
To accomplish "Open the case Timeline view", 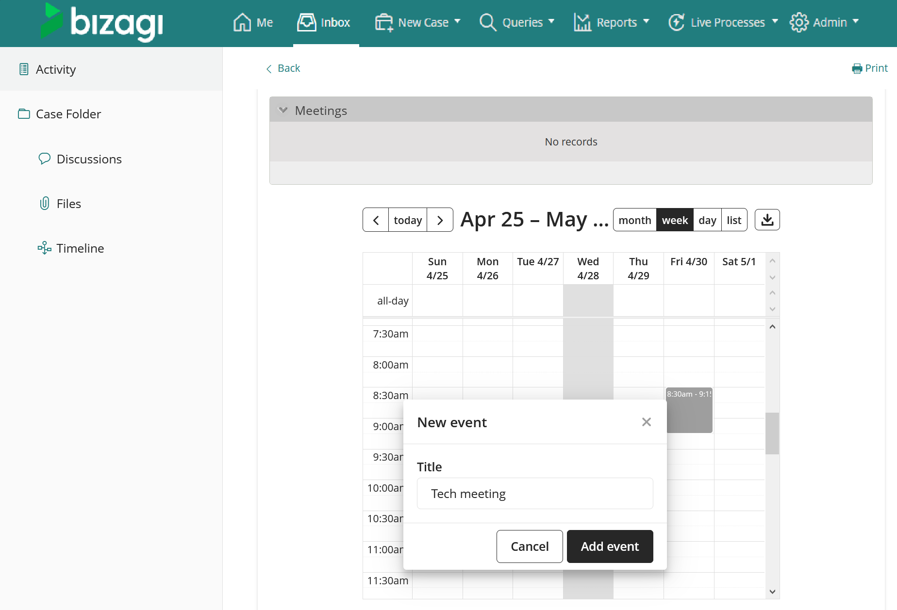I will pos(80,248).
